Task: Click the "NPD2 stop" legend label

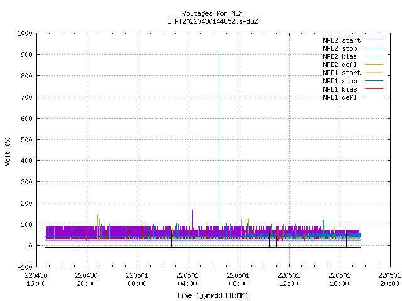Action: [x=340, y=48]
